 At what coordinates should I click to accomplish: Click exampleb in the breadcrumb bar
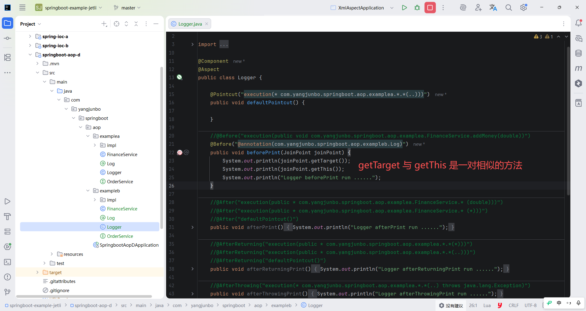pyautogui.click(x=281, y=305)
